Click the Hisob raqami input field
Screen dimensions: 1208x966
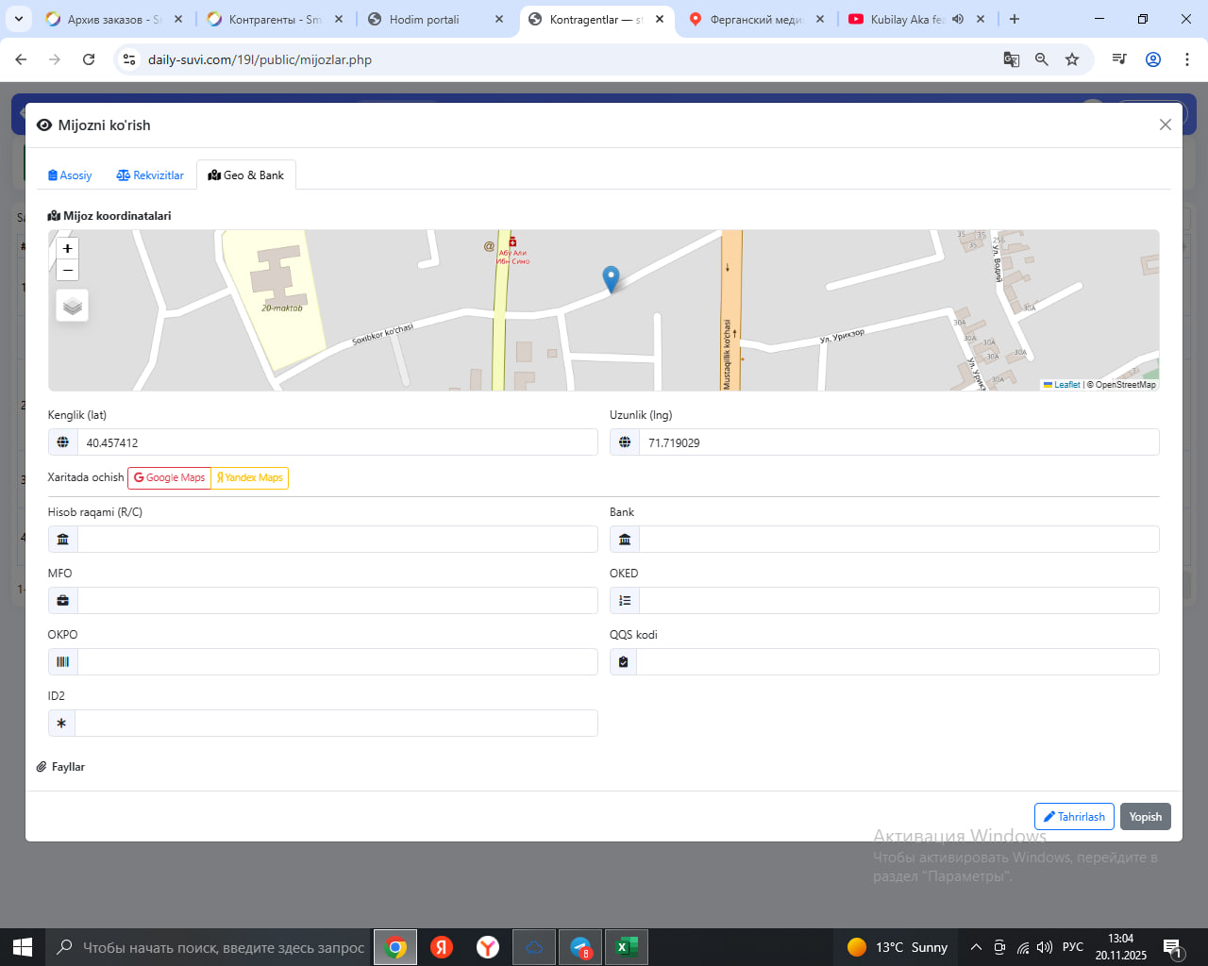[x=337, y=540]
